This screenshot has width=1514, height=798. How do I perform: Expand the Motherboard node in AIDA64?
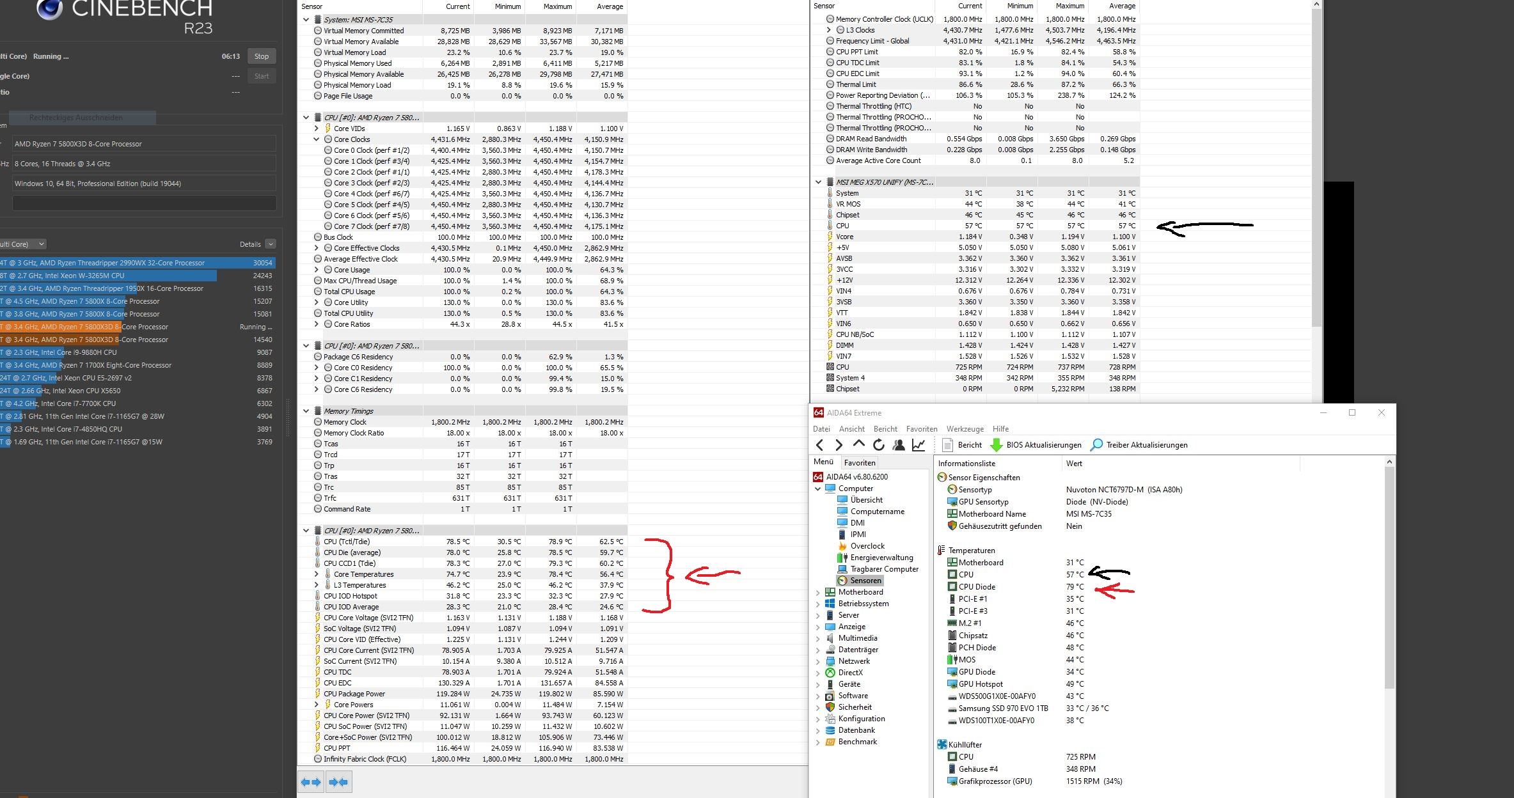tap(817, 592)
